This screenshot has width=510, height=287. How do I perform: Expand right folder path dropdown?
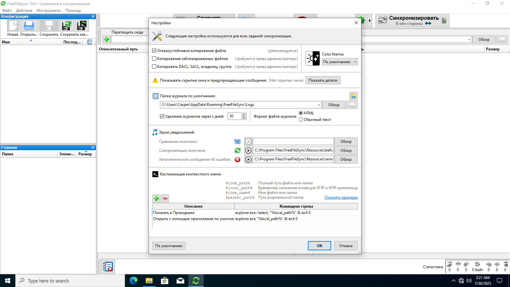469,40
